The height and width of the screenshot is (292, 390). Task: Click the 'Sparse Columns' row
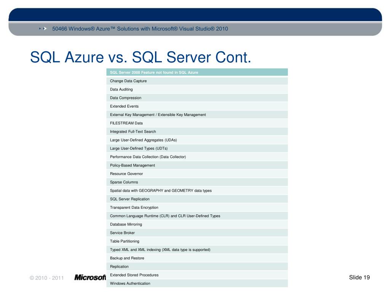point(197,182)
